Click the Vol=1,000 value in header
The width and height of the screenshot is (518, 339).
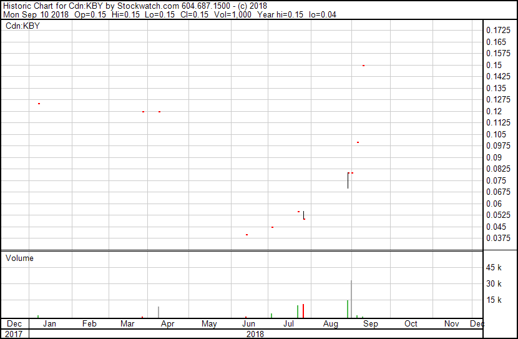tap(233, 14)
